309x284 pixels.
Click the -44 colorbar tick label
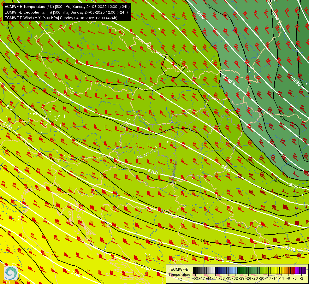pos(209,279)
